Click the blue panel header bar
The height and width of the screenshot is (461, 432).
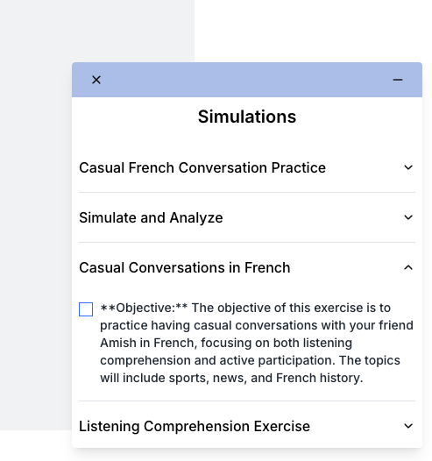pyautogui.click(x=247, y=80)
